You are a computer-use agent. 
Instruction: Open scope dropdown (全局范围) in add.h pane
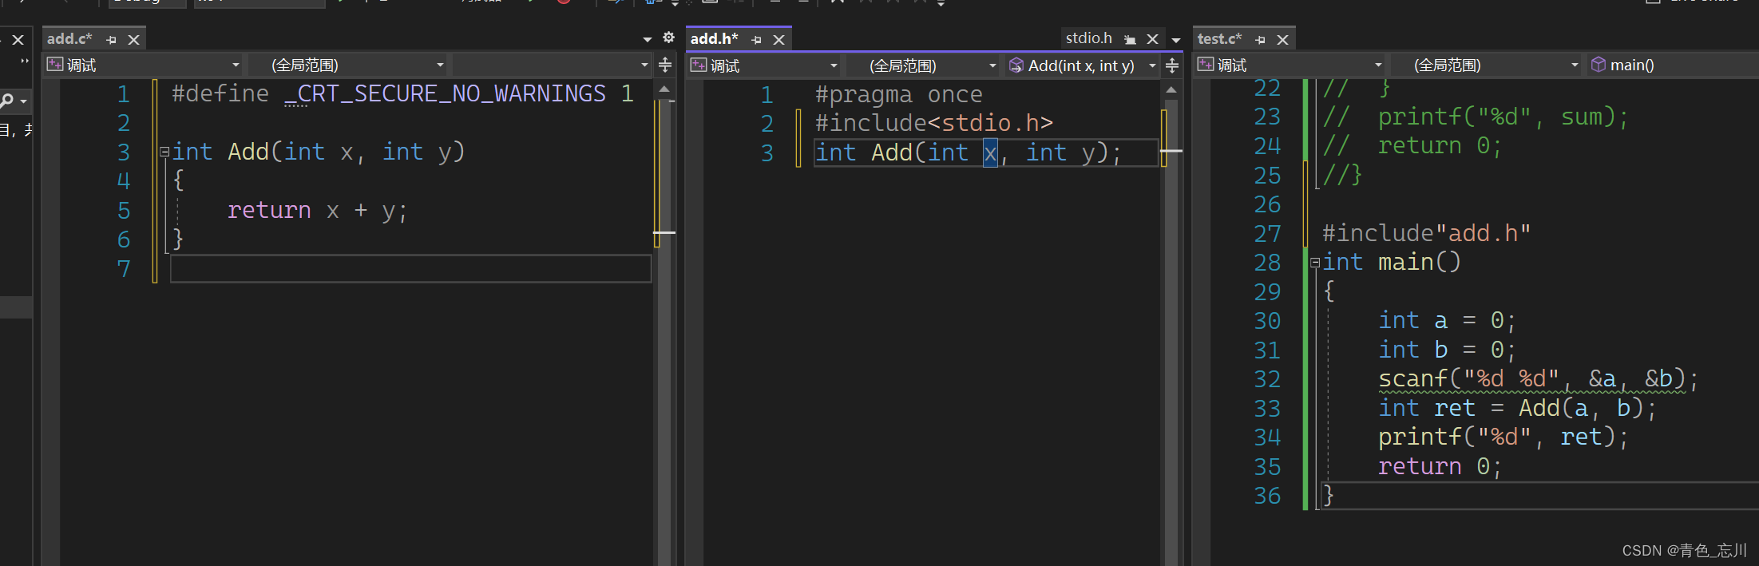[923, 65]
